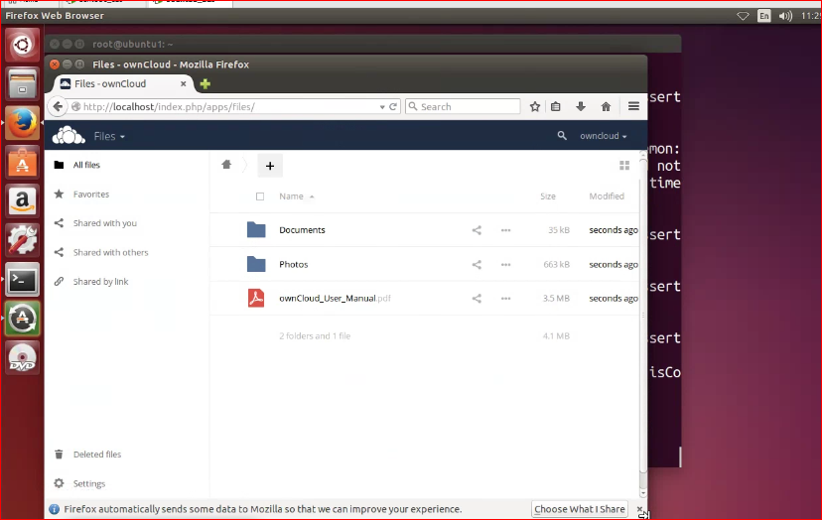Show bookmarks list icon
Image resolution: width=822 pixels, height=520 pixels.
click(556, 106)
